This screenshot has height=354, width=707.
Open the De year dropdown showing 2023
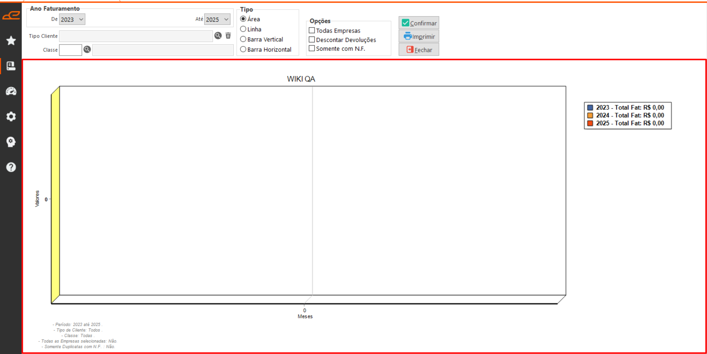click(x=72, y=20)
